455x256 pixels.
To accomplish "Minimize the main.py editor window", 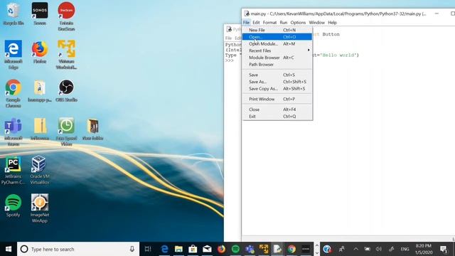I will tap(437, 14).
